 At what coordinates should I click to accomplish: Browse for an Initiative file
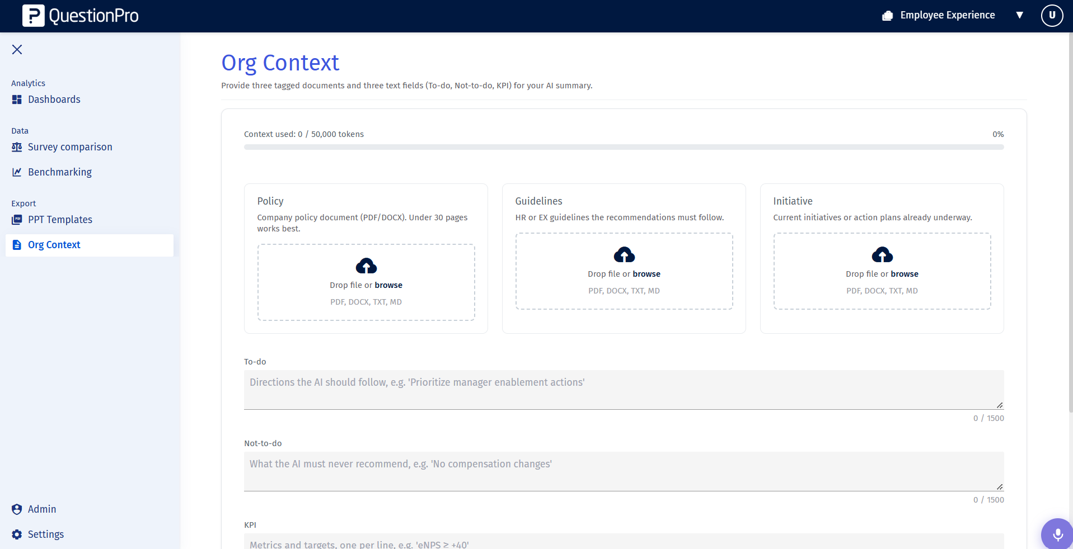tap(905, 274)
